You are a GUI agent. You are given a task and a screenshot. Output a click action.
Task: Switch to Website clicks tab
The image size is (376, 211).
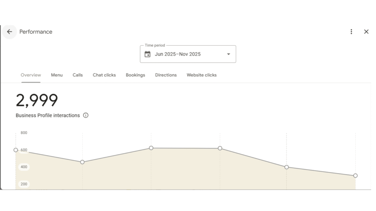[202, 75]
